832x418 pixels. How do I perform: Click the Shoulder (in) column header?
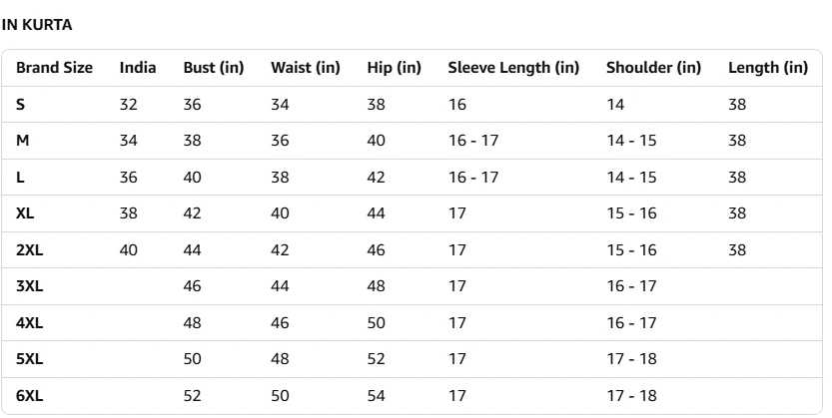[653, 68]
